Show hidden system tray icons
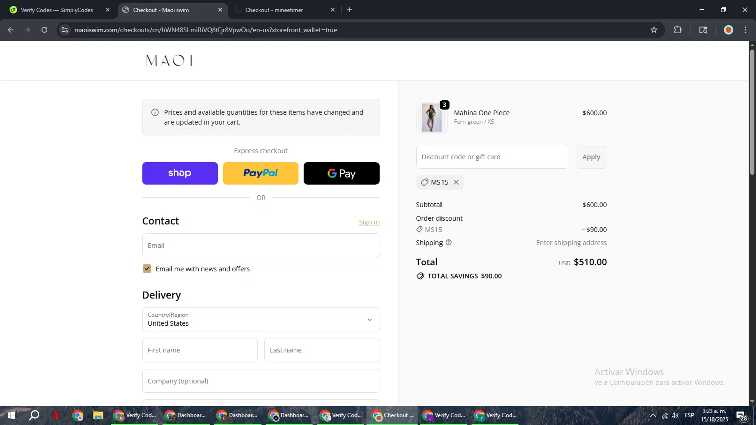This screenshot has width=756, height=425. pyautogui.click(x=653, y=415)
